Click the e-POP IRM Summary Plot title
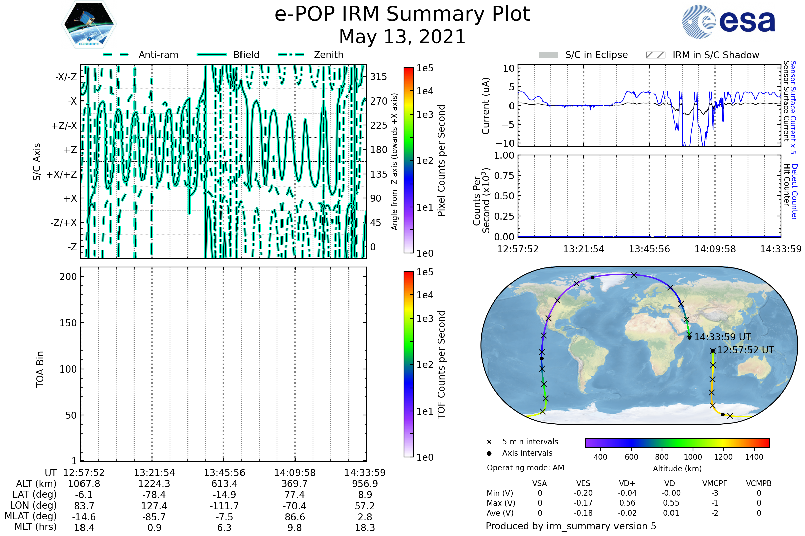The height and width of the screenshot is (536, 805). tap(402, 14)
